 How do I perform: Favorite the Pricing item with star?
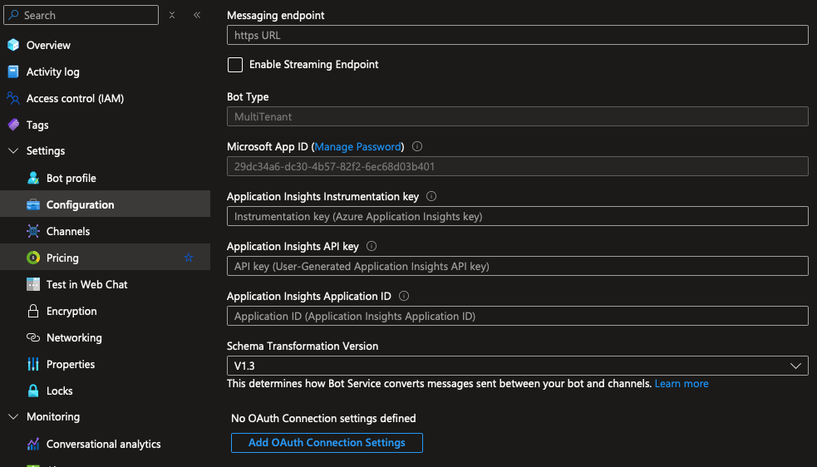[x=188, y=258]
